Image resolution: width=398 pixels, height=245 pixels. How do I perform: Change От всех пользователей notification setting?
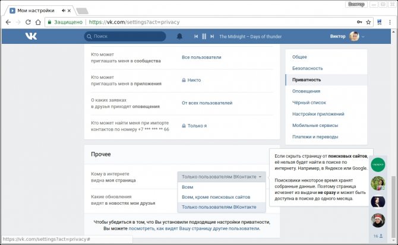(x=207, y=103)
